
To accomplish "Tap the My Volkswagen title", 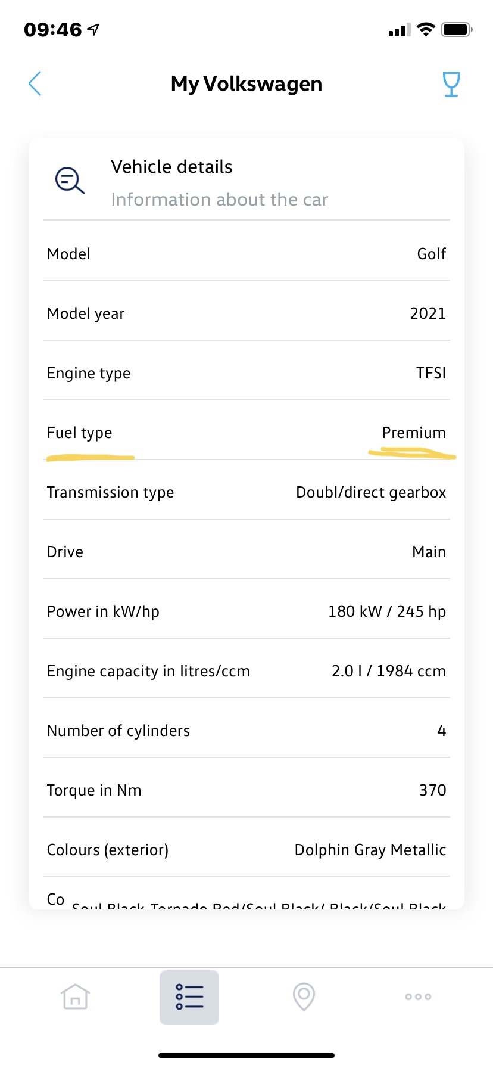I will [x=246, y=84].
